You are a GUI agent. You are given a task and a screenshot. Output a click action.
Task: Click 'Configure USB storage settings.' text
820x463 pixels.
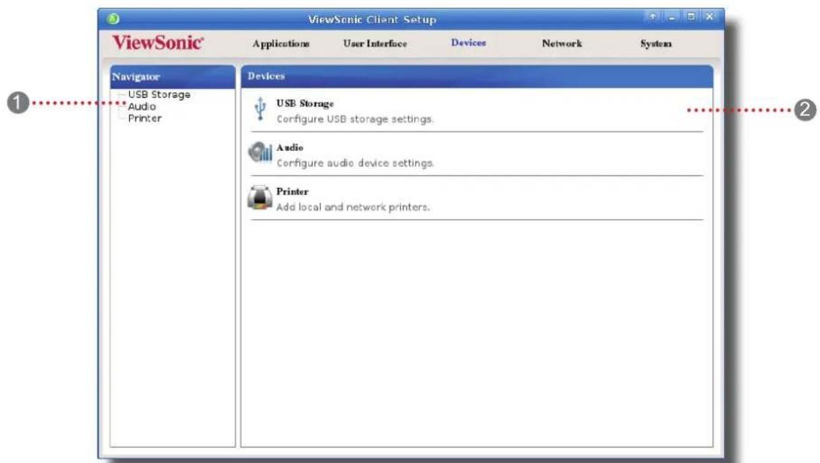click(x=355, y=119)
